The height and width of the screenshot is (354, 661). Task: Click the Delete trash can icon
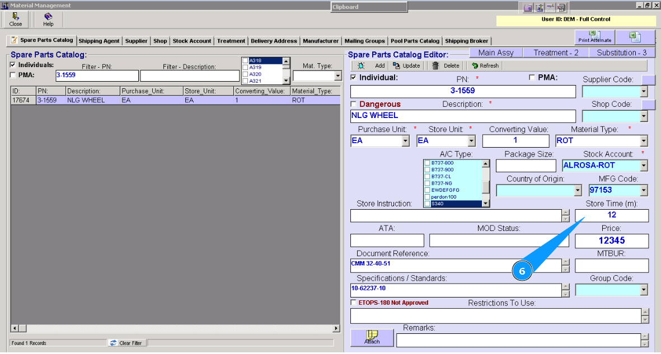pyautogui.click(x=435, y=65)
